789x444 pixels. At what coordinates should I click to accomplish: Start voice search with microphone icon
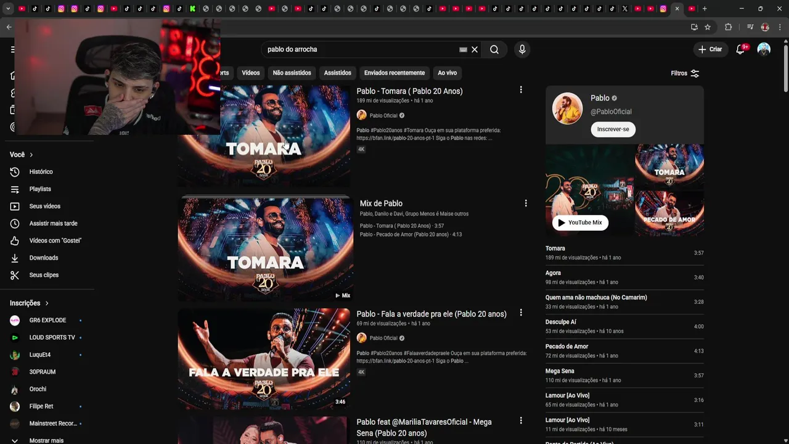pyautogui.click(x=522, y=49)
